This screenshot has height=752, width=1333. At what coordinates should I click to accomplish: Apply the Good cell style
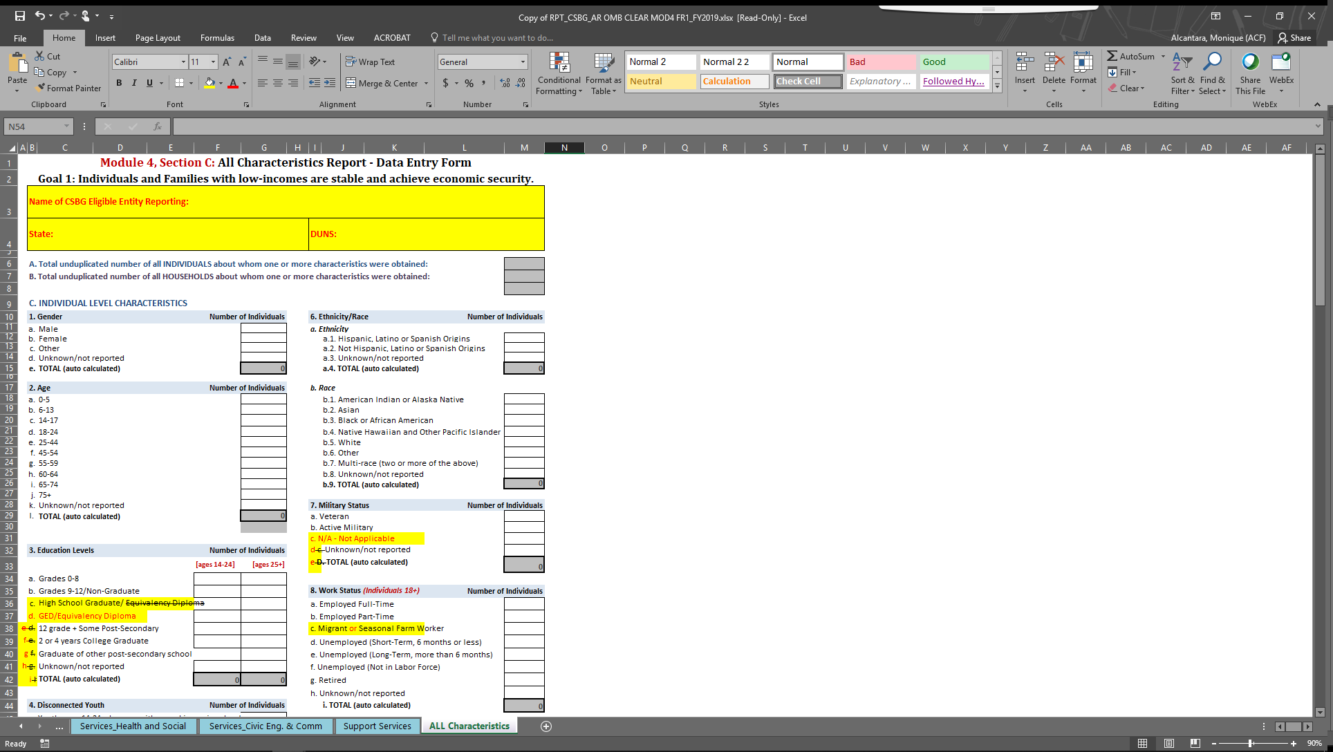click(x=954, y=62)
